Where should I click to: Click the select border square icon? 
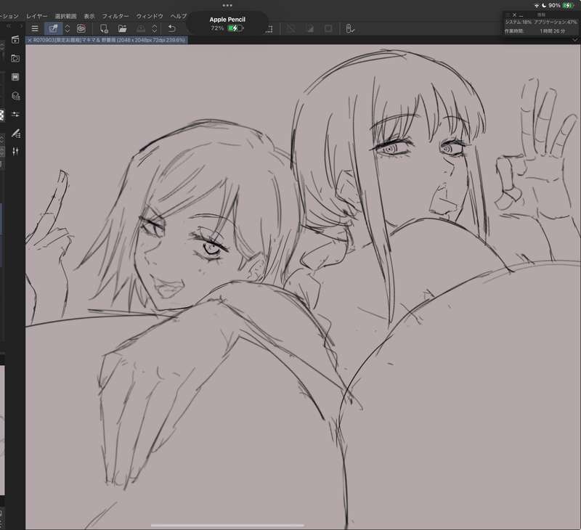(328, 29)
